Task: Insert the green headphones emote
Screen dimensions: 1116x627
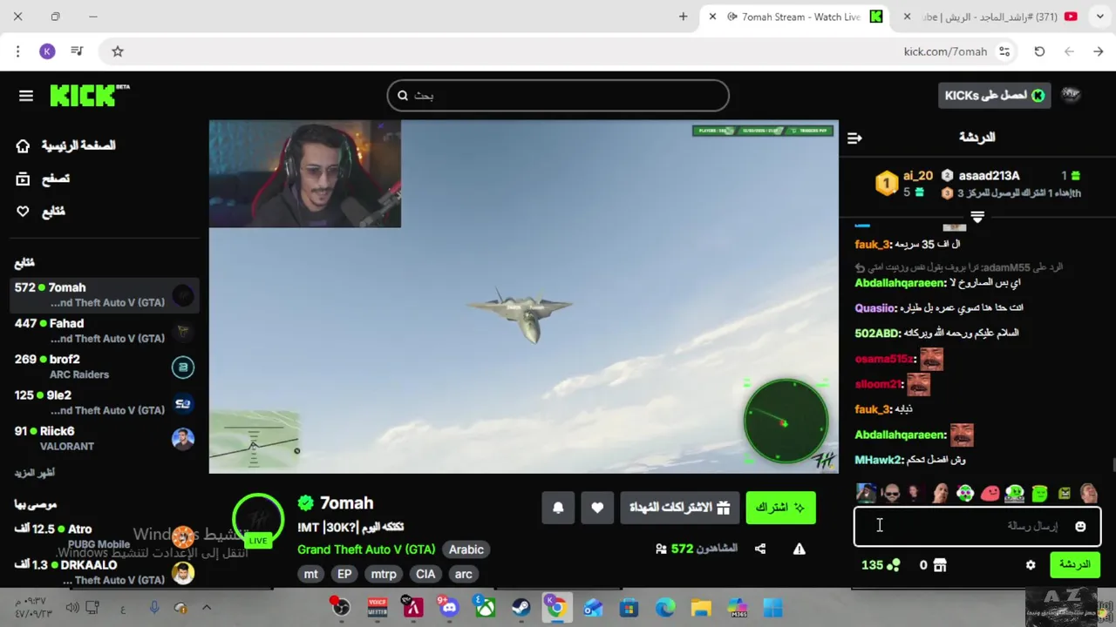Action: pyautogui.click(x=1015, y=494)
